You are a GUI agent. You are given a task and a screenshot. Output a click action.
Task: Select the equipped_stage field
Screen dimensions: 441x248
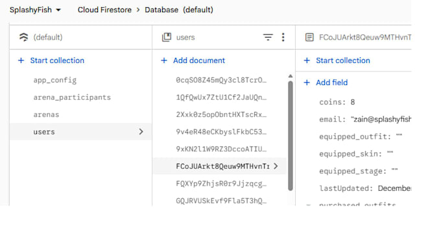pyautogui.click(x=358, y=171)
